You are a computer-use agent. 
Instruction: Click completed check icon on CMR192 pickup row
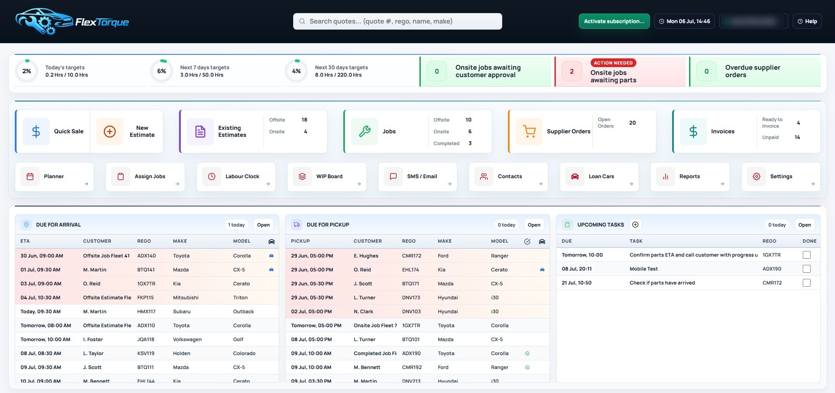coord(527,367)
